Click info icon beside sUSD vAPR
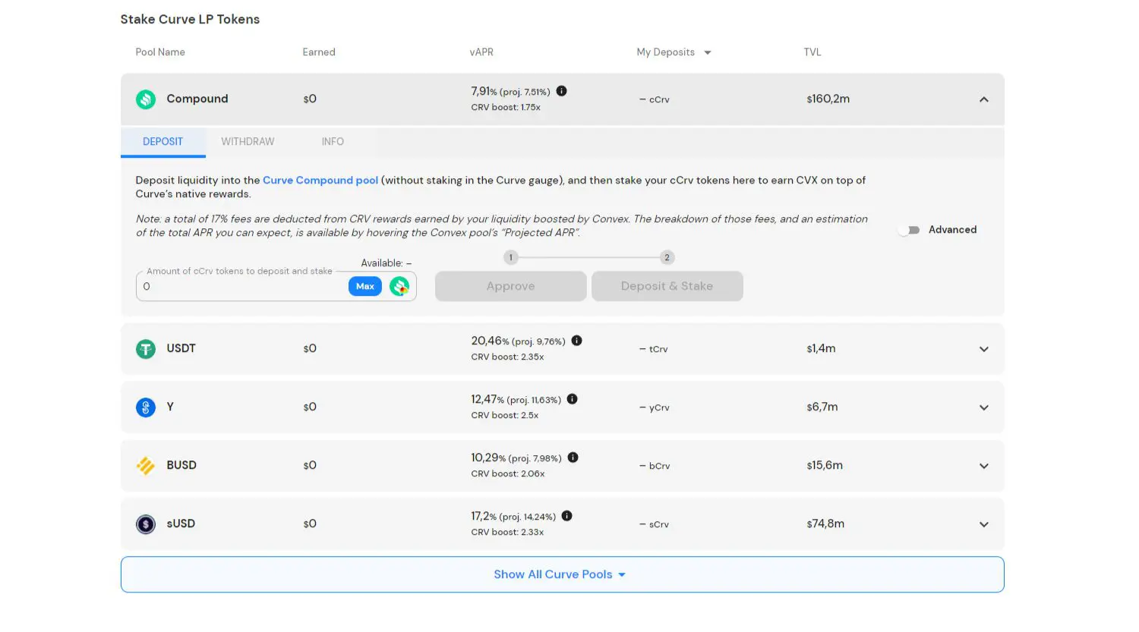1139x632 pixels. point(567,516)
